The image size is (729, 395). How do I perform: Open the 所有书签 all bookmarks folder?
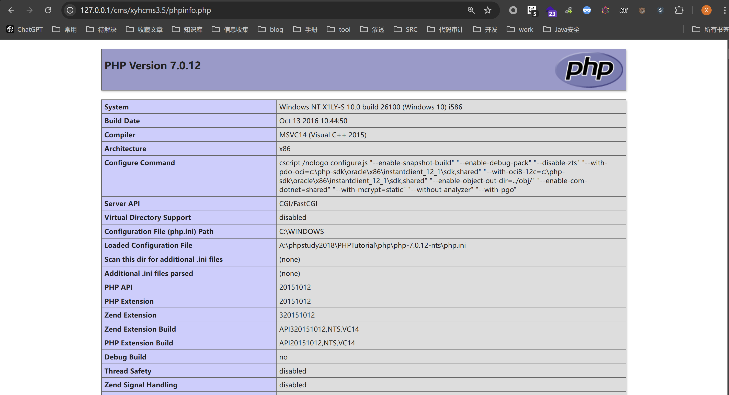(x=710, y=29)
